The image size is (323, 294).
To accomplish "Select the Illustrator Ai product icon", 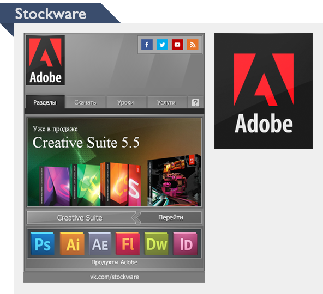I will point(72,244).
